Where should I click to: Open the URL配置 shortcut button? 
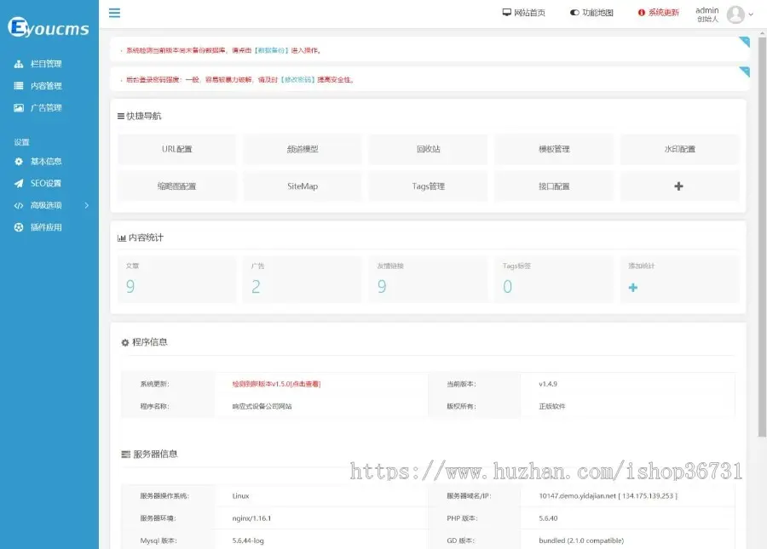[176, 149]
